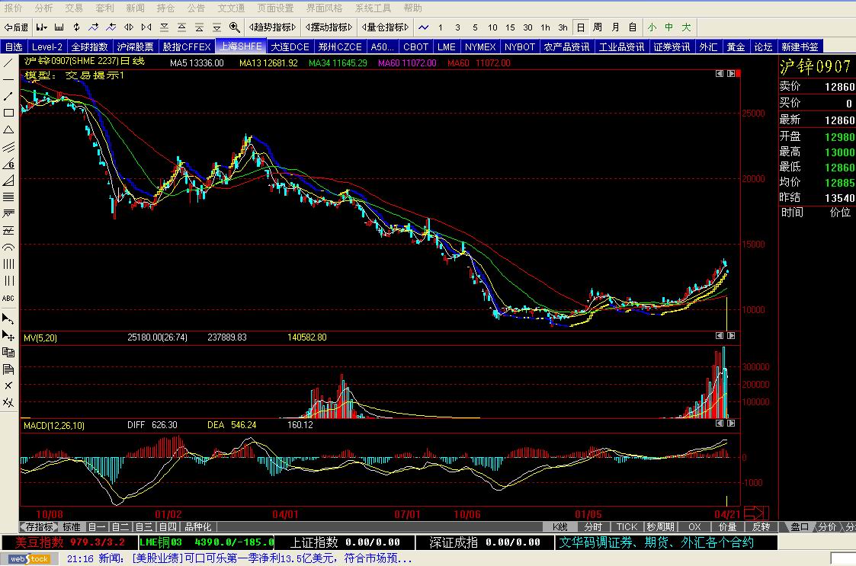This screenshot has height=566, width=856.
Task: Select the vertical cycle lines tool
Action: (x=8, y=264)
